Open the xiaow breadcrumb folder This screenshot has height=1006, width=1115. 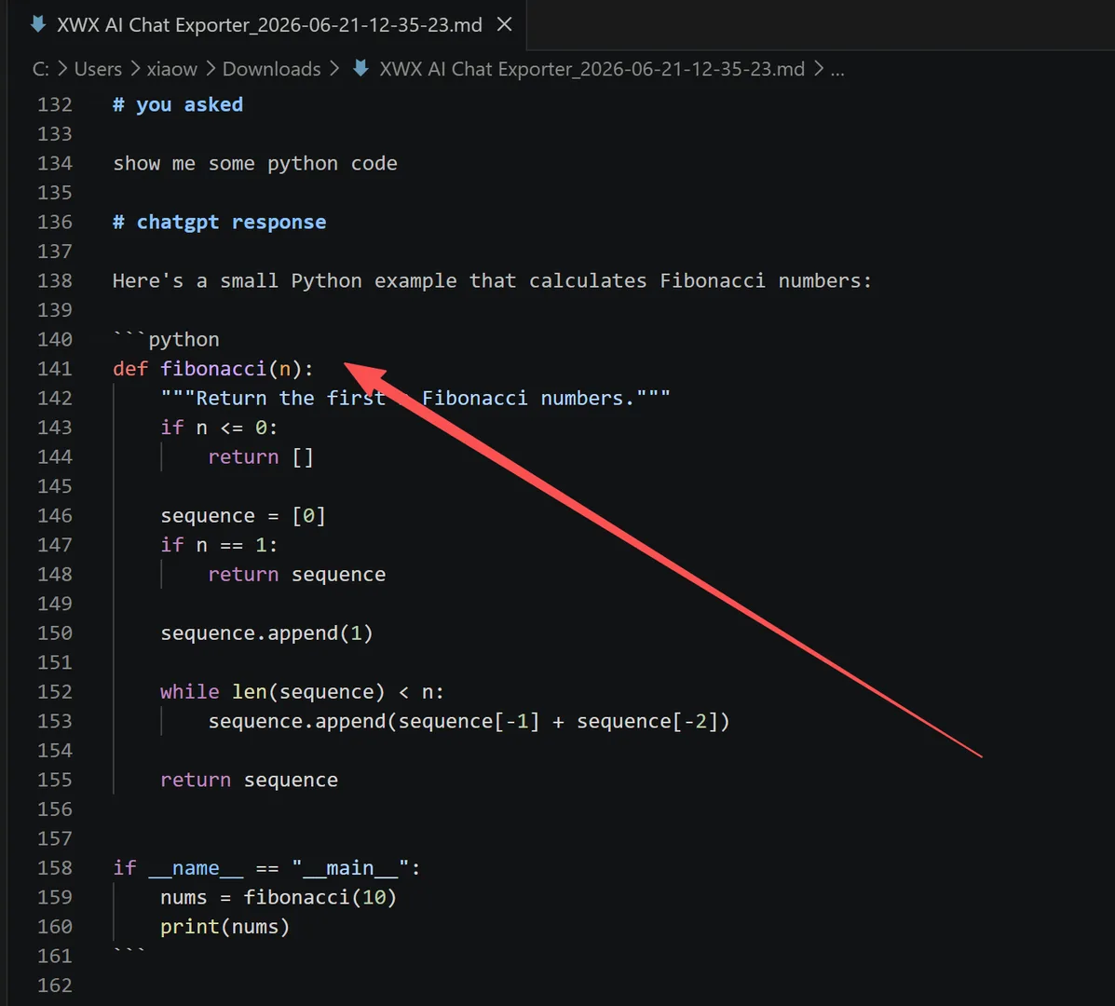[171, 69]
